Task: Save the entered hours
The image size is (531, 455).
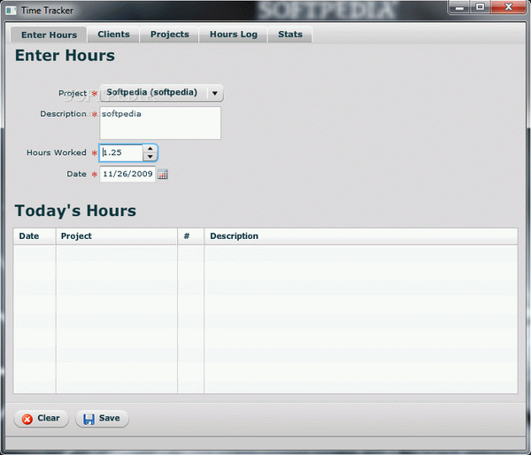Action: 102,419
